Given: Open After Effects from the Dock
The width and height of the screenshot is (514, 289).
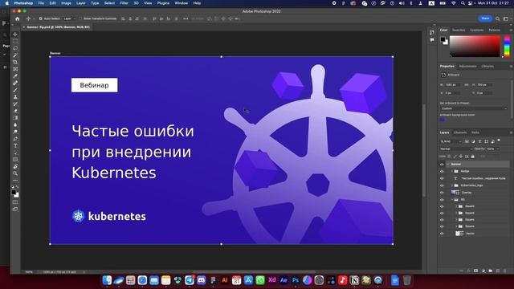Looking at the screenshot, I should click(x=284, y=280).
